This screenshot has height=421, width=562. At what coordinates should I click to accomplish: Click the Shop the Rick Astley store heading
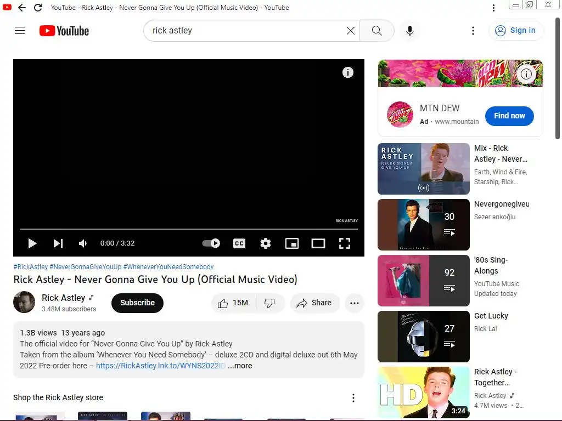[x=58, y=397]
